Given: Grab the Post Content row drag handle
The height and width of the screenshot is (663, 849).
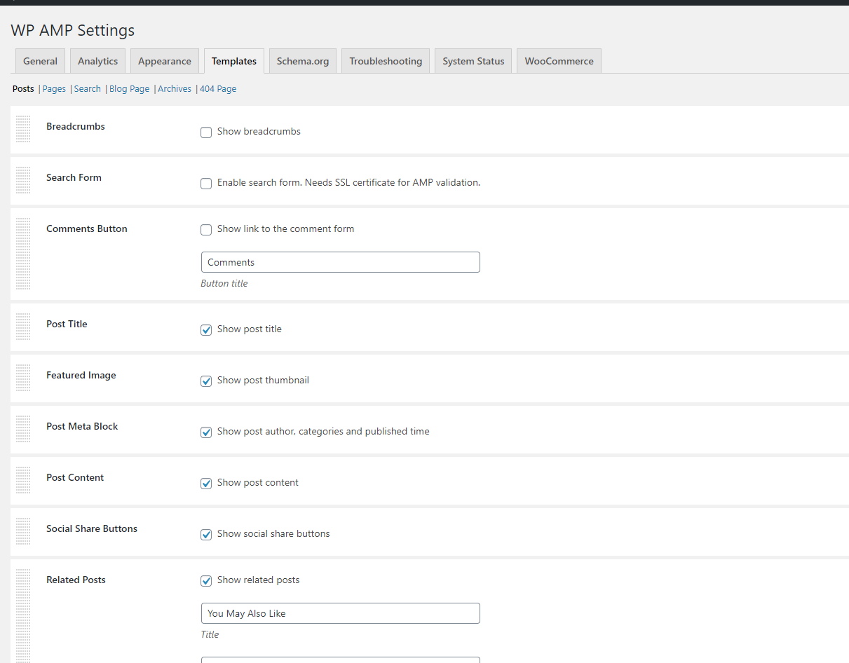Looking at the screenshot, I should click(23, 480).
